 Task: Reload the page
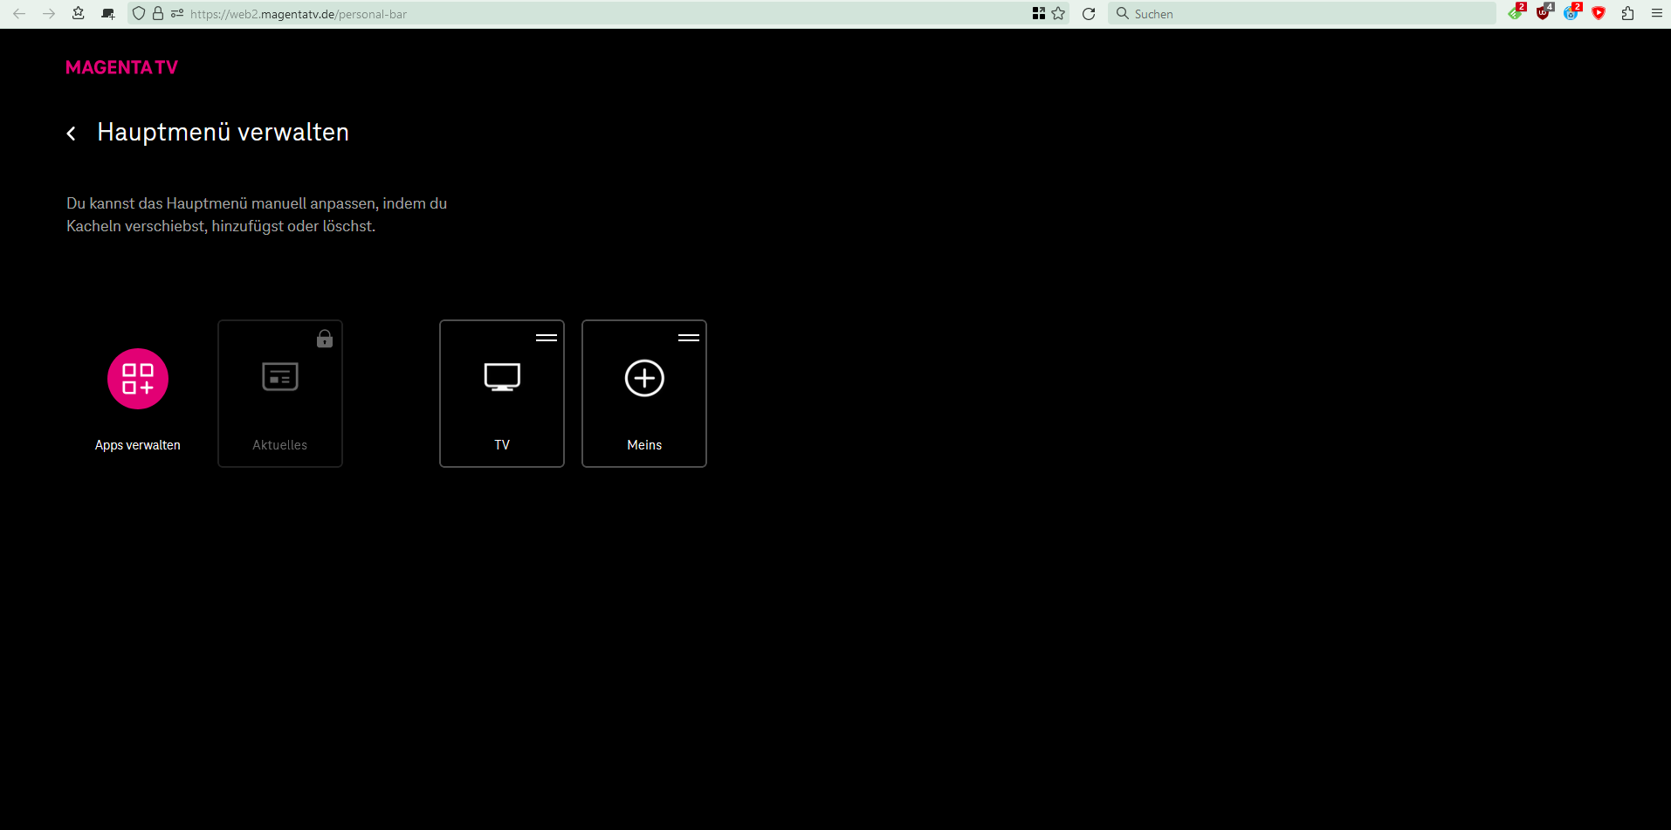[1089, 14]
